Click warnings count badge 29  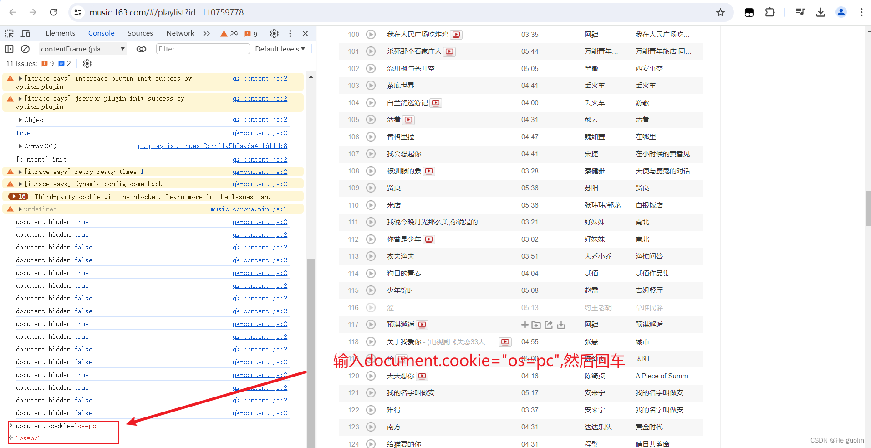[229, 34]
